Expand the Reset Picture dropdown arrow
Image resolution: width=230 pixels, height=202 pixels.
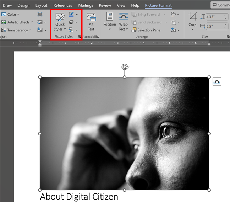[x=45, y=30]
